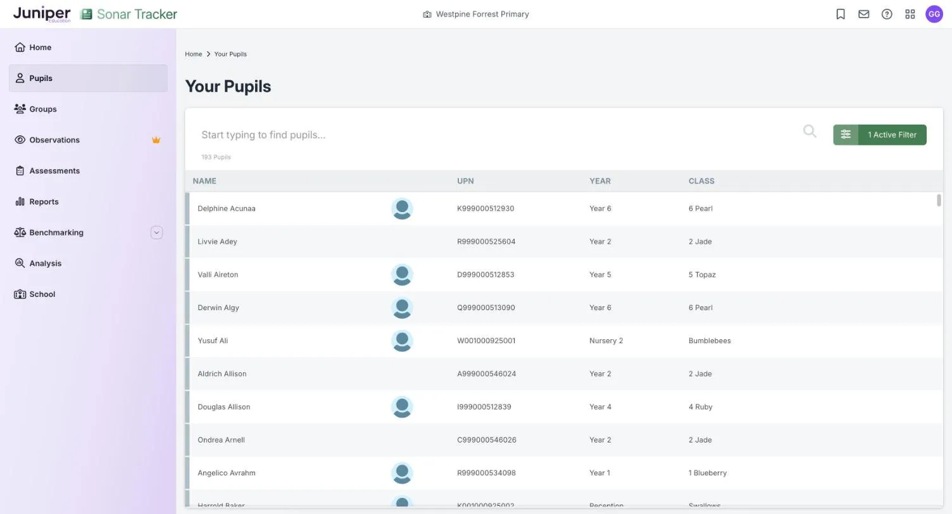Click the school building icon beside Westpine
The image size is (952, 514).
point(427,14)
